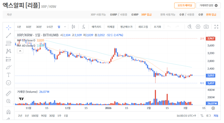The width and height of the screenshot is (224, 123).
Task: Set range to 1주
Action: click(x=59, y=116)
